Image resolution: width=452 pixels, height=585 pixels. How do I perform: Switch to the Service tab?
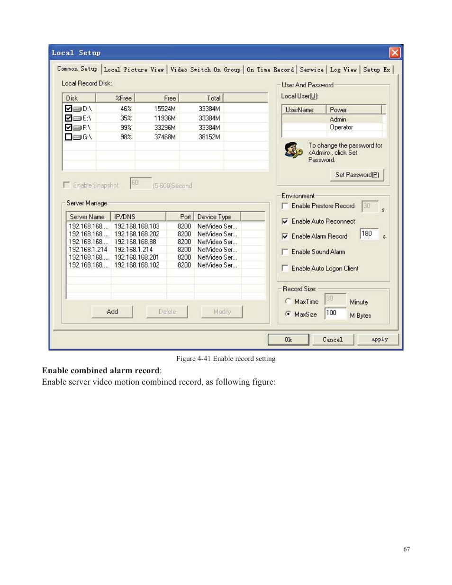312,70
